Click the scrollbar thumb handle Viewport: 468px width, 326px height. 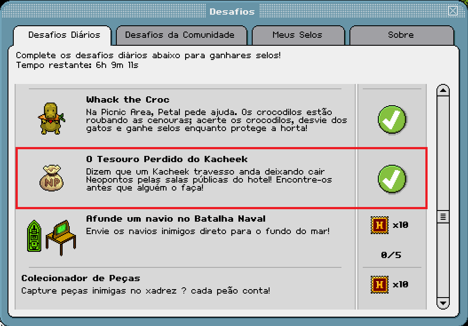pyautogui.click(x=443, y=217)
